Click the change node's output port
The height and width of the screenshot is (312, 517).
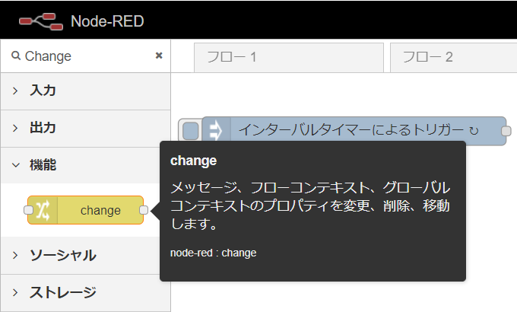click(144, 210)
